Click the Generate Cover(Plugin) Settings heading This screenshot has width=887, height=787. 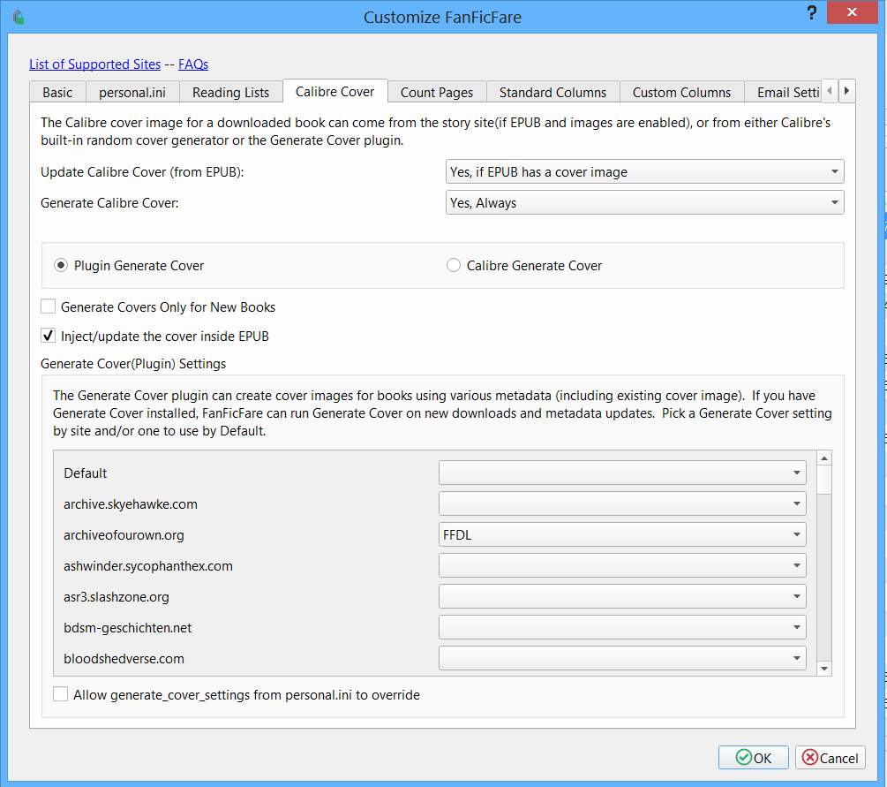pyautogui.click(x=133, y=364)
